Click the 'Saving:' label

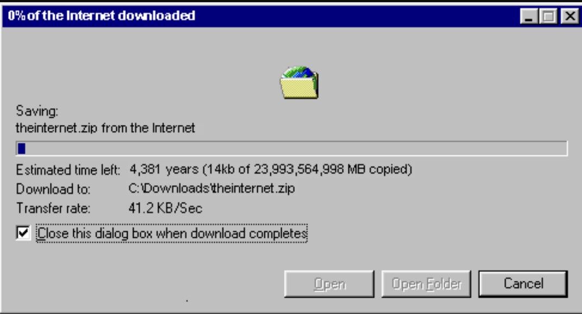point(37,111)
